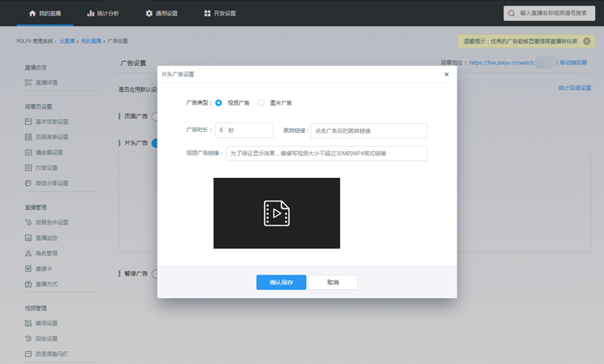Image resolution: width=604 pixels, height=364 pixels.
Task: Open 直播监控 sidebar item
Action: tap(46, 238)
